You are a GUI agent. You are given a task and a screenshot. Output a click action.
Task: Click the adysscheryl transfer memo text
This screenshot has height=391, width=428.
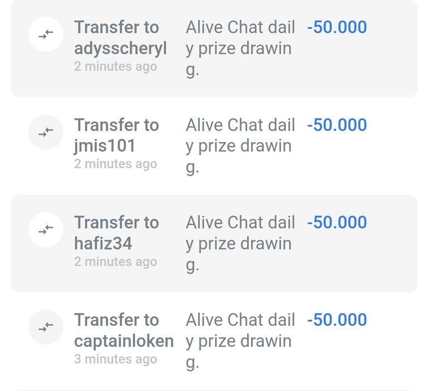[240, 48]
